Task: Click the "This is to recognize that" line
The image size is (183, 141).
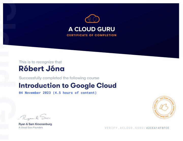Action: [x=40, y=62]
